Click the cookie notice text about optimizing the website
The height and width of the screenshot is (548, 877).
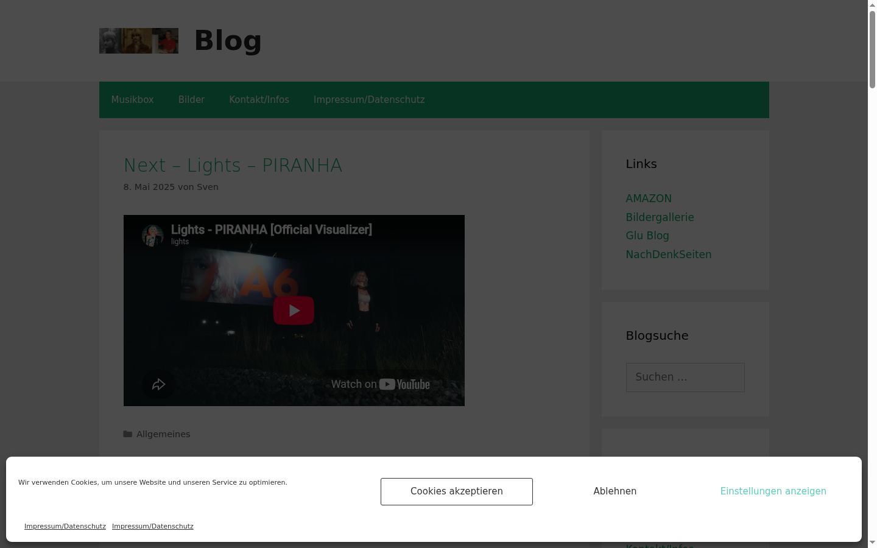153,482
